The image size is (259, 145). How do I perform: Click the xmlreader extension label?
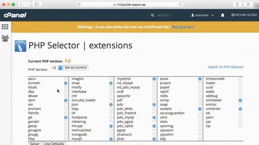click(214, 100)
